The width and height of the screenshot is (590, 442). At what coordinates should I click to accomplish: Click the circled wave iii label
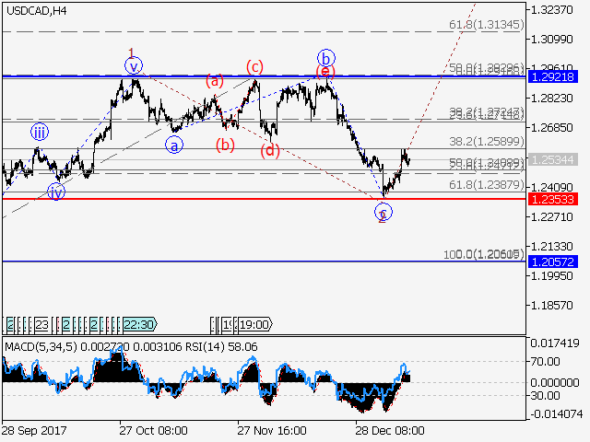click(39, 132)
